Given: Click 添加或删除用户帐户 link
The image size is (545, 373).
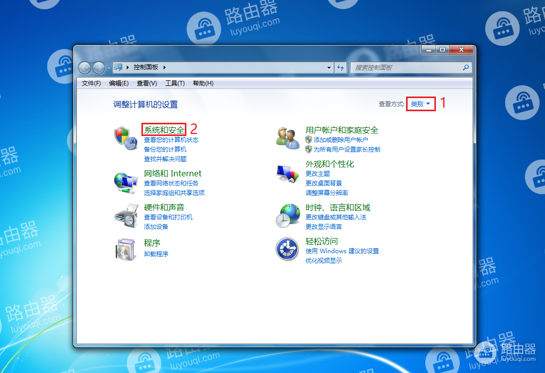Looking at the screenshot, I should pos(340,139).
